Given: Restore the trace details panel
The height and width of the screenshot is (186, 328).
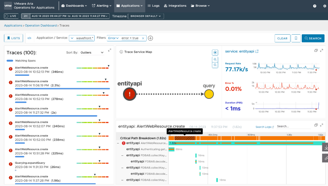Looking at the screenshot, I should (x=316, y=125).
